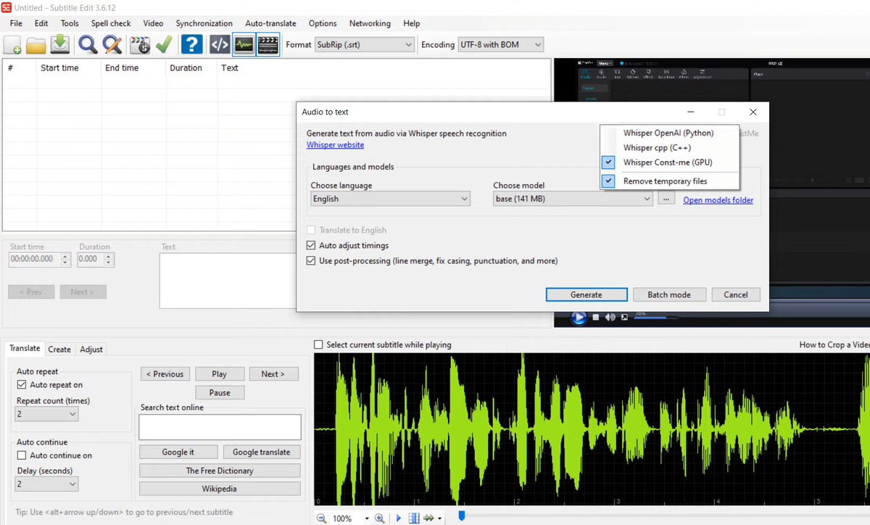Play the video with the blue play button
This screenshot has height=525, width=870.
(579, 317)
